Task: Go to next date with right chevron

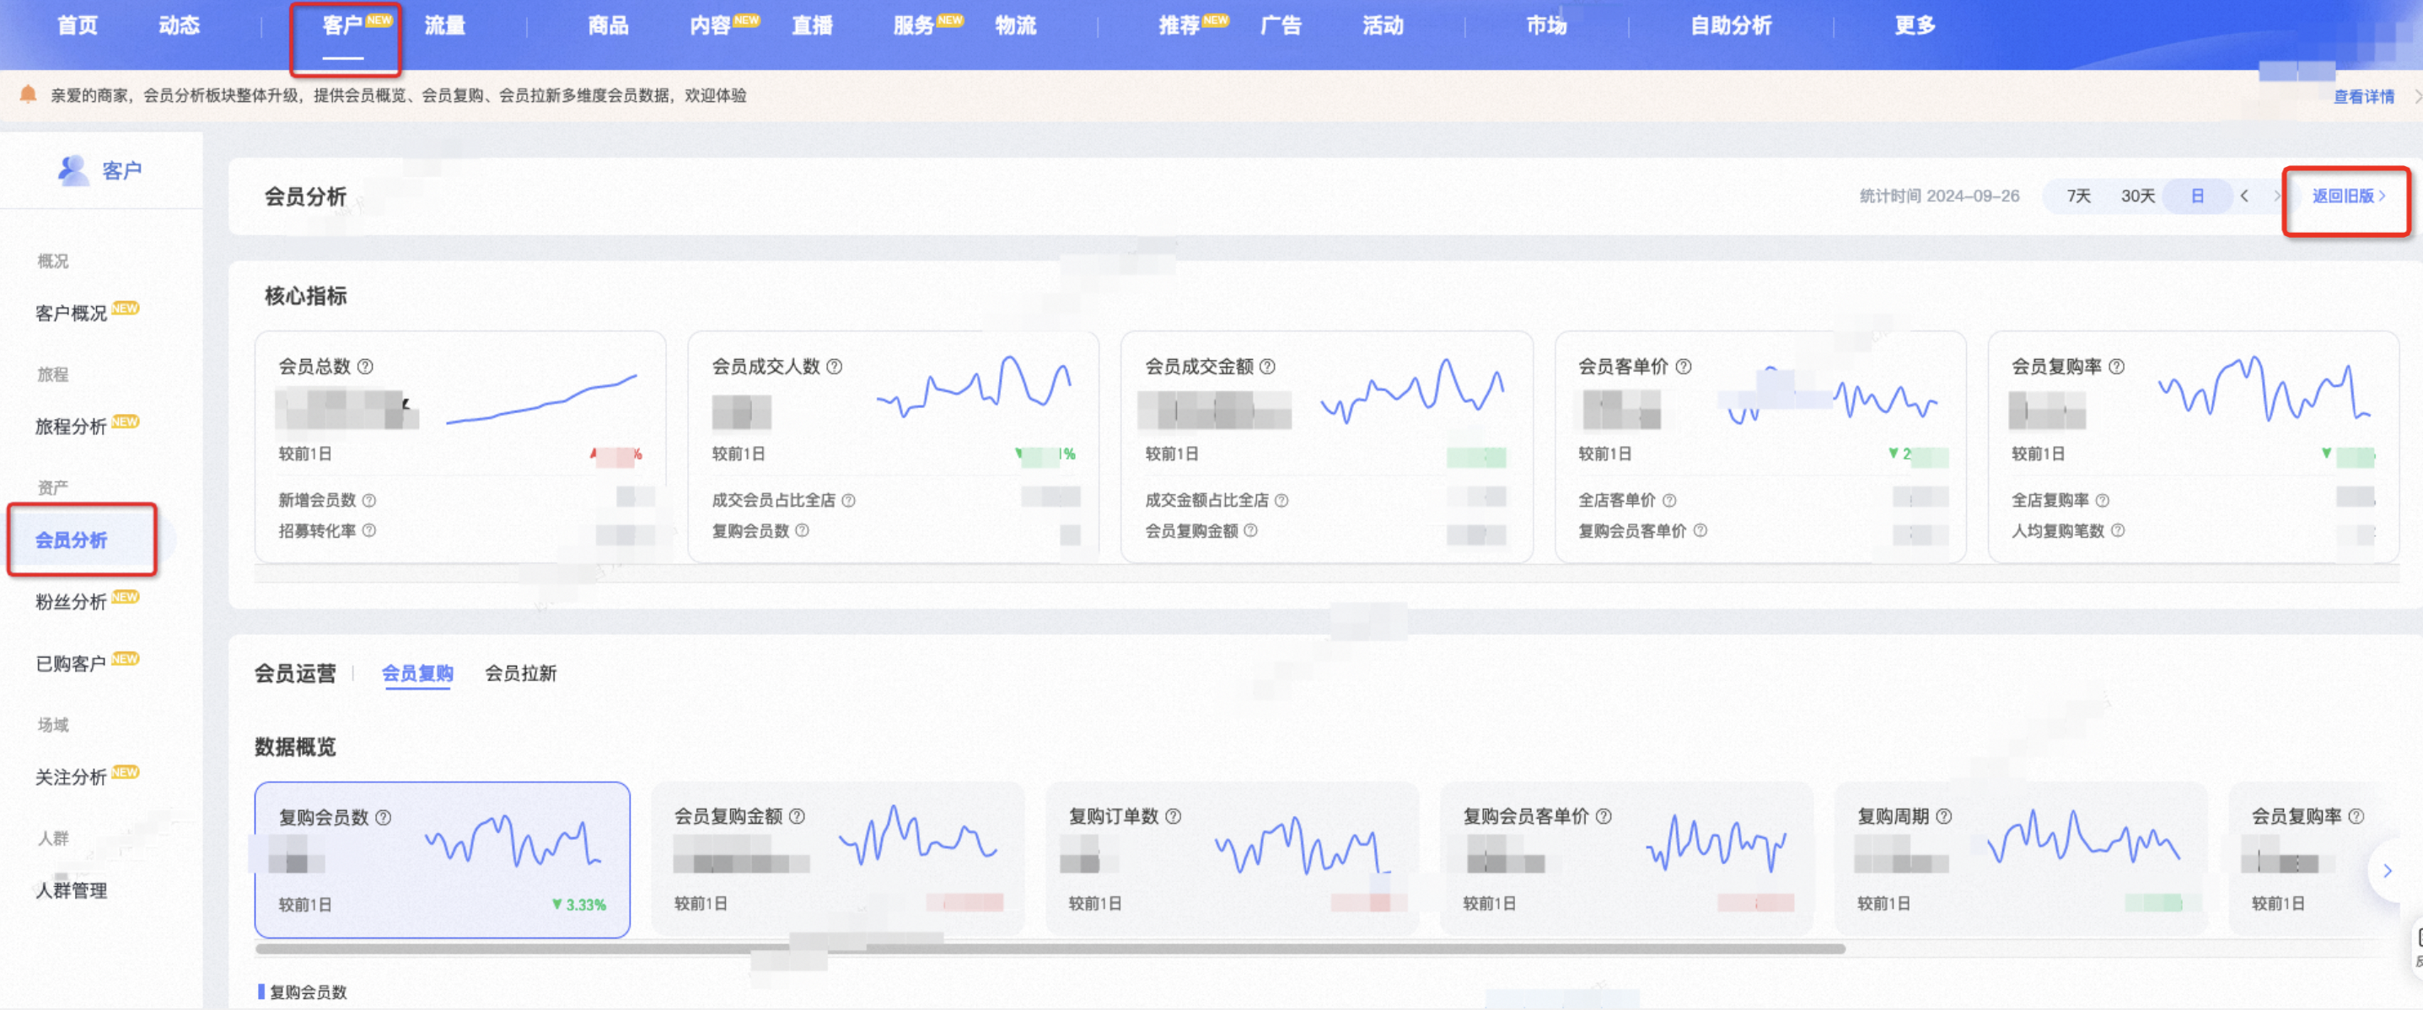Action: pyautogui.click(x=2277, y=196)
